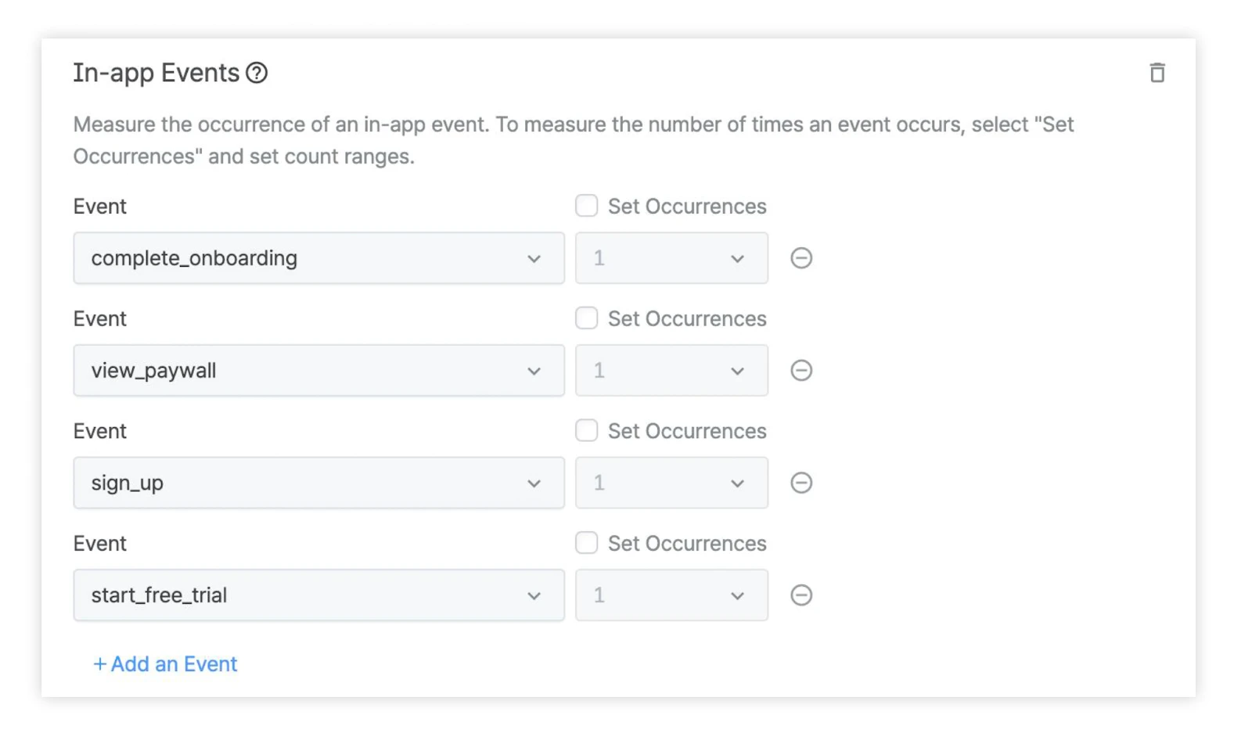The image size is (1252, 733).
Task: Remove the sign_up event row
Action: [800, 483]
